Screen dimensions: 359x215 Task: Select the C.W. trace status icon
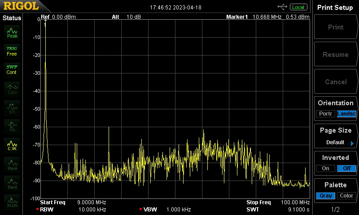pyautogui.click(x=12, y=146)
